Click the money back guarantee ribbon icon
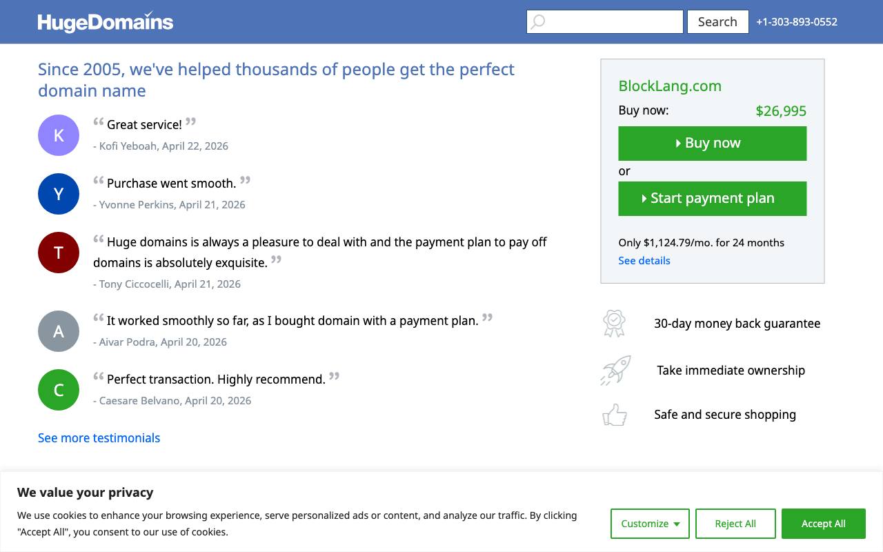 [x=614, y=323]
